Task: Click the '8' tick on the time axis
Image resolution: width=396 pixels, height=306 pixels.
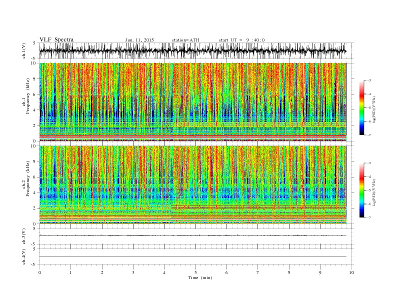Action: click(289, 272)
